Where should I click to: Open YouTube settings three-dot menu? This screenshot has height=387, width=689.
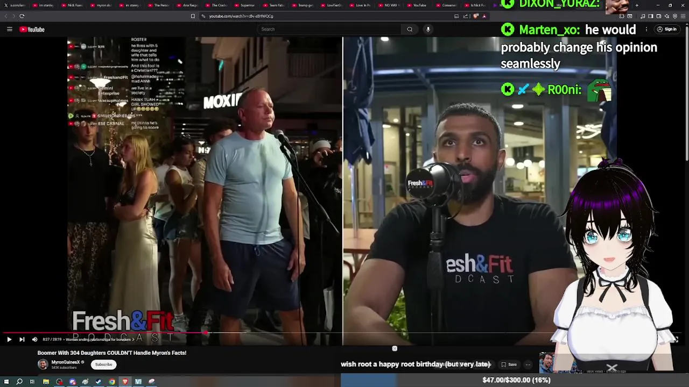pos(646,30)
